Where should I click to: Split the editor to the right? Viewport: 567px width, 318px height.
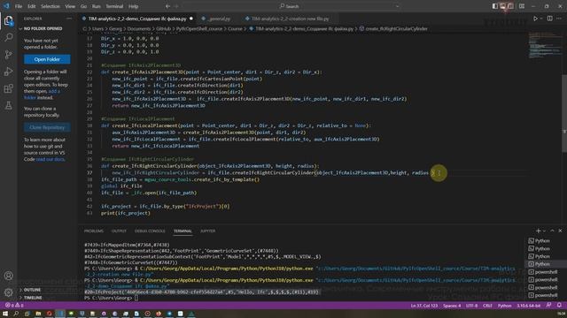click(x=549, y=19)
